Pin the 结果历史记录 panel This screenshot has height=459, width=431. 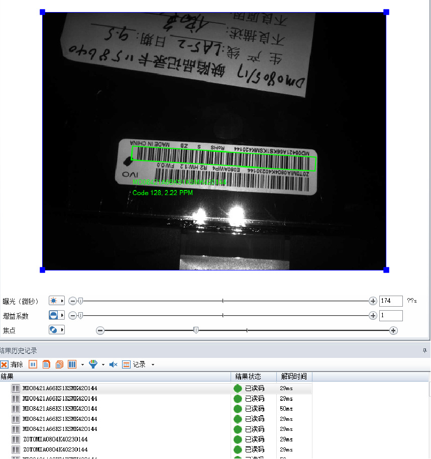tap(424, 350)
